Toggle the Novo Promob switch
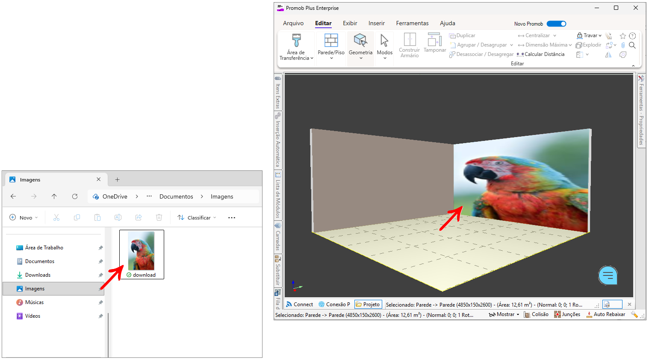The width and height of the screenshot is (649, 360). [x=556, y=24]
